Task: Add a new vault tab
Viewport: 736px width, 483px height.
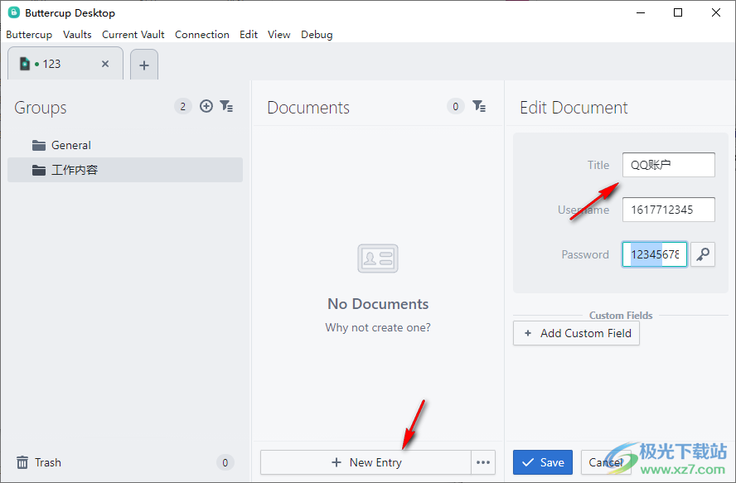Action: [x=144, y=65]
